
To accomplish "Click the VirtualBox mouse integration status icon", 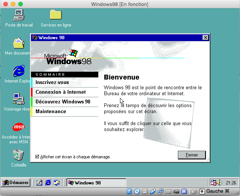I will tap(194, 191).
